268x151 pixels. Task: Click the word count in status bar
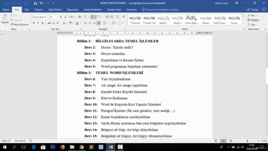[20, 141]
